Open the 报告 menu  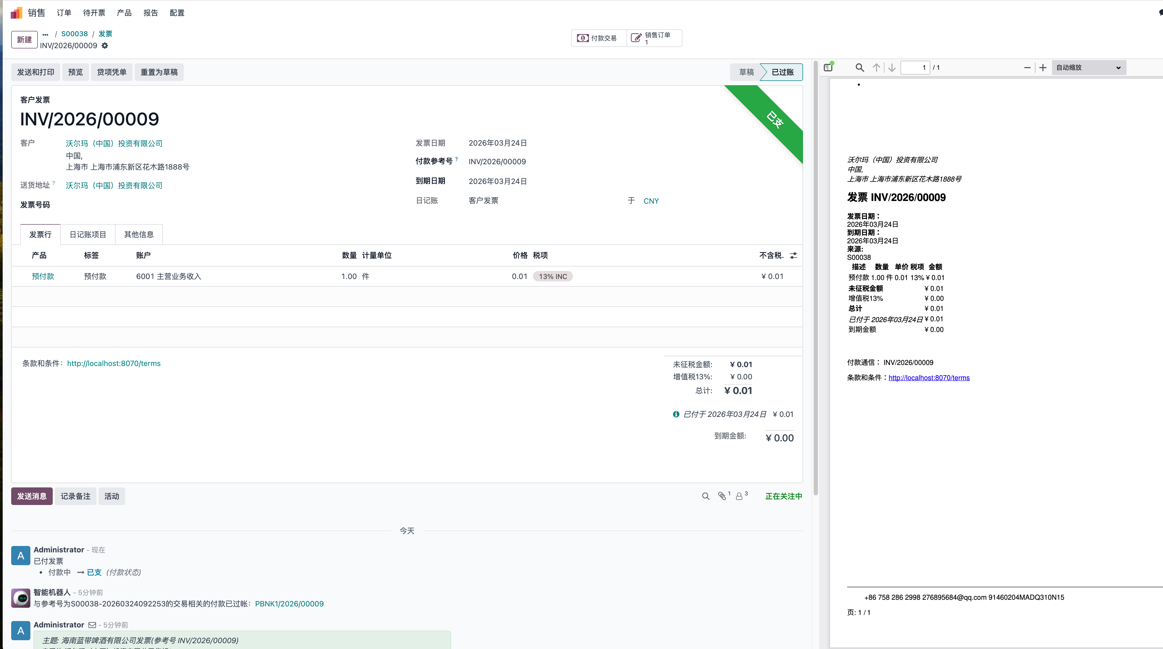pyautogui.click(x=150, y=13)
